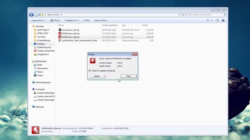Select the hwmonitor_1.24.zip file
This screenshot has height=140, width=250.
coord(70,30)
